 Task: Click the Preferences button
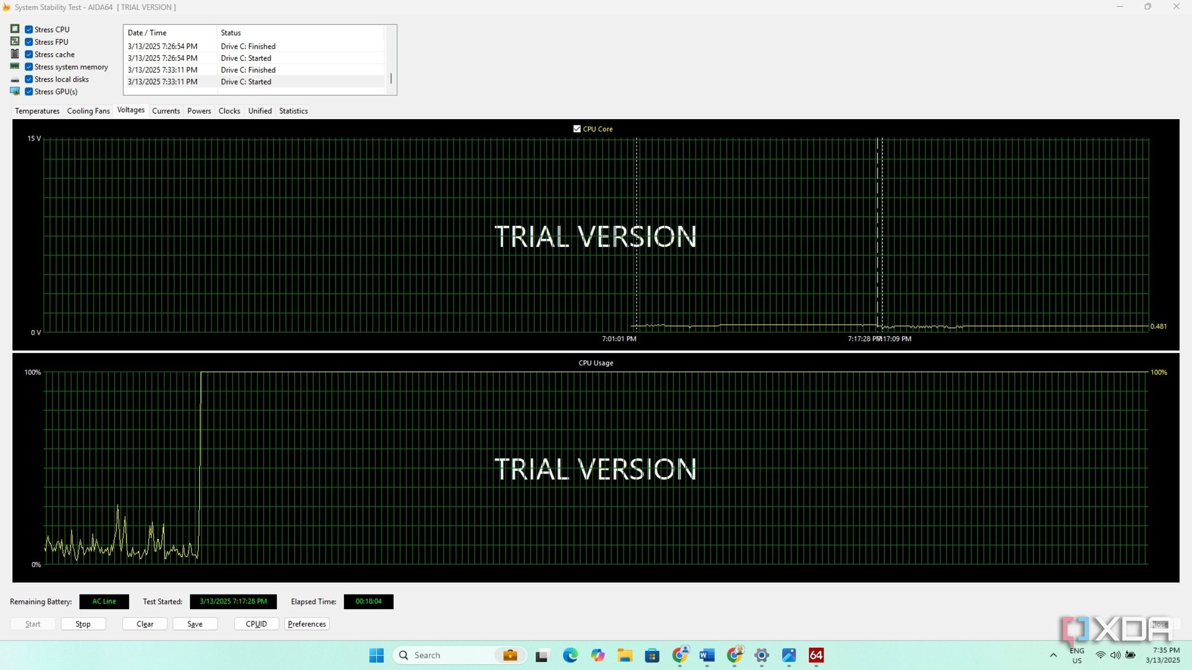pyautogui.click(x=307, y=624)
